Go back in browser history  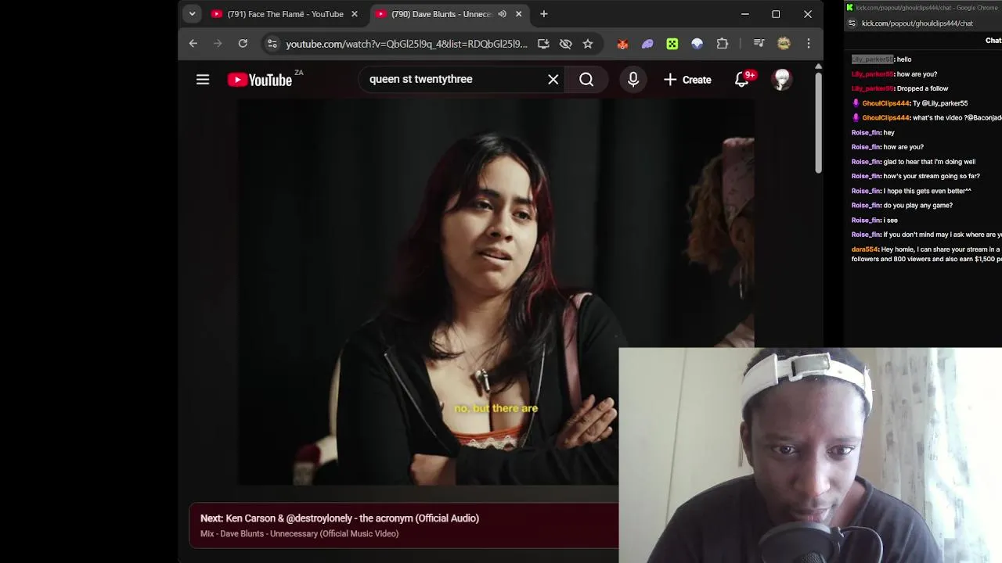[x=193, y=44]
